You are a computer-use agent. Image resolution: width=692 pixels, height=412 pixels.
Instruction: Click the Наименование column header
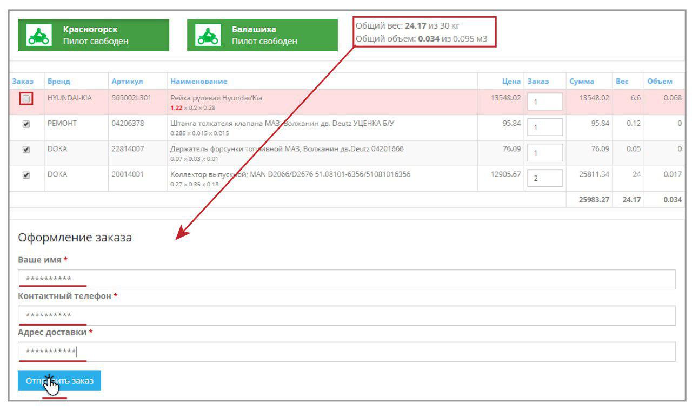click(x=198, y=82)
